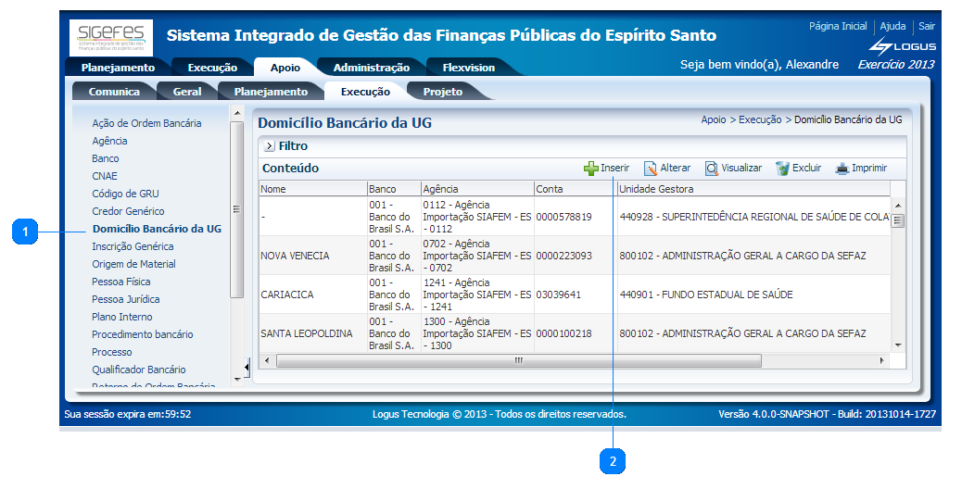The image size is (962, 489).
Task: Switch to the Administração tab
Action: pyautogui.click(x=371, y=68)
